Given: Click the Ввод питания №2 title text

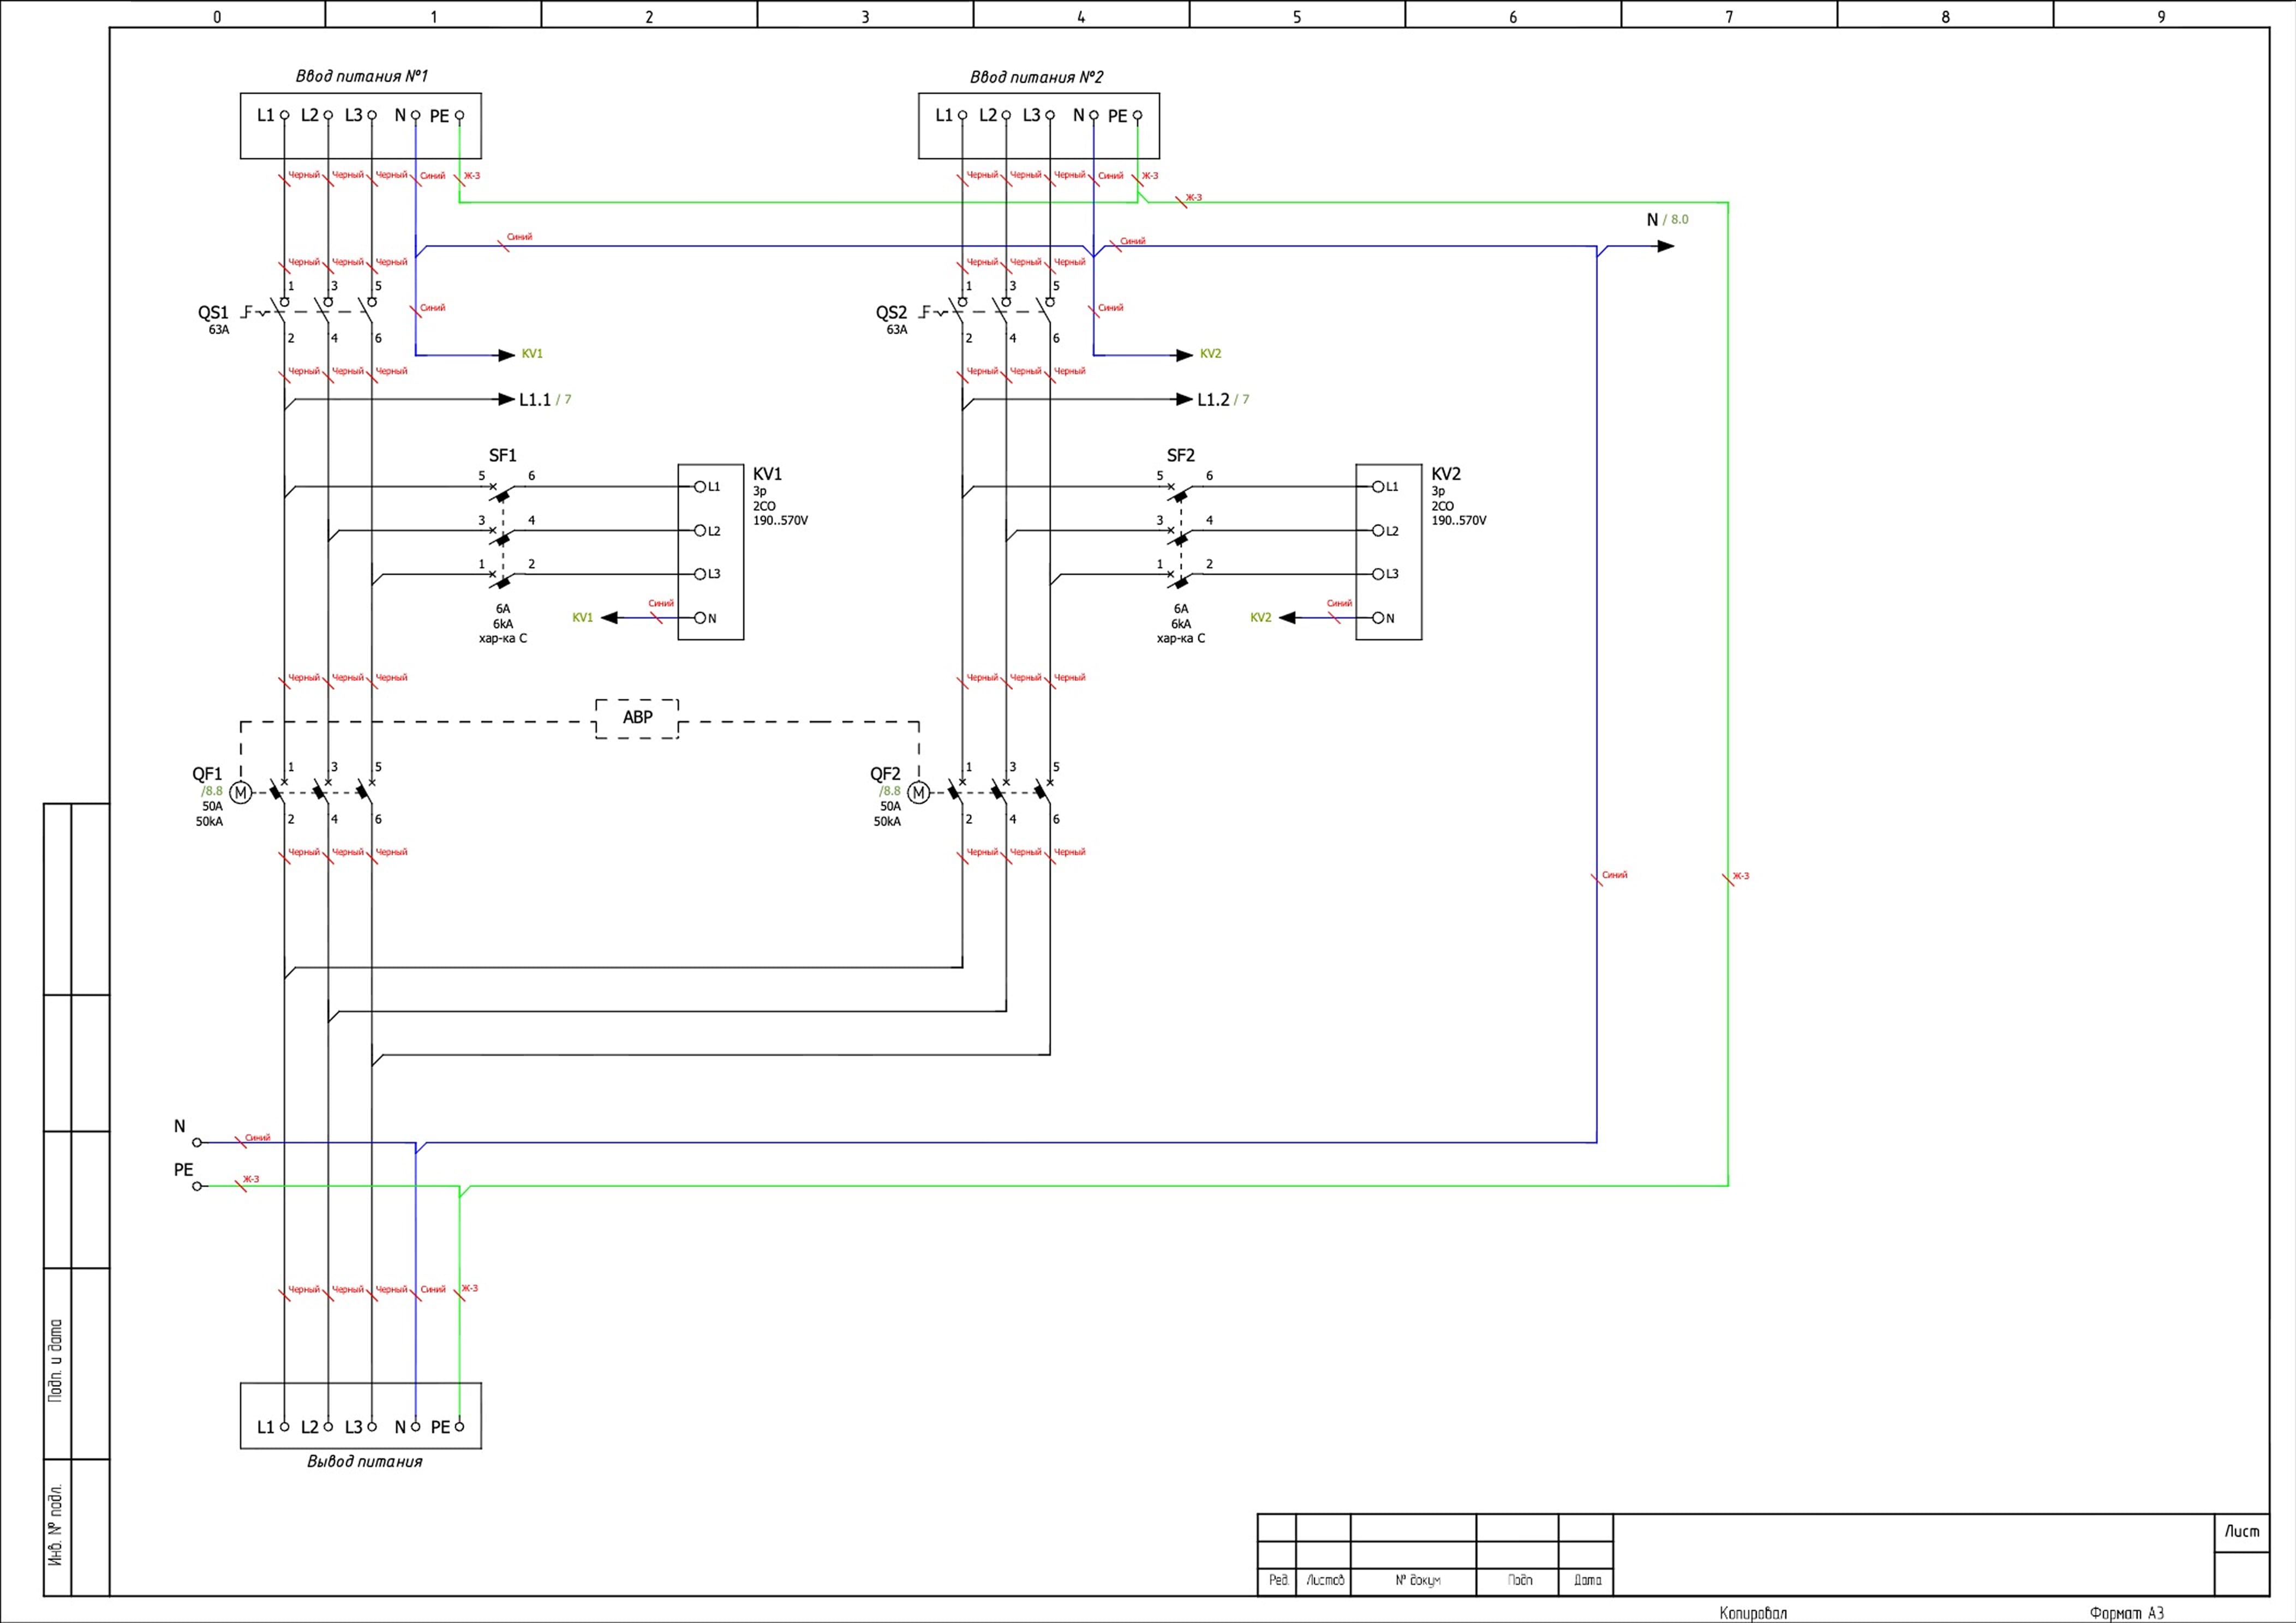Looking at the screenshot, I should [x=1036, y=77].
